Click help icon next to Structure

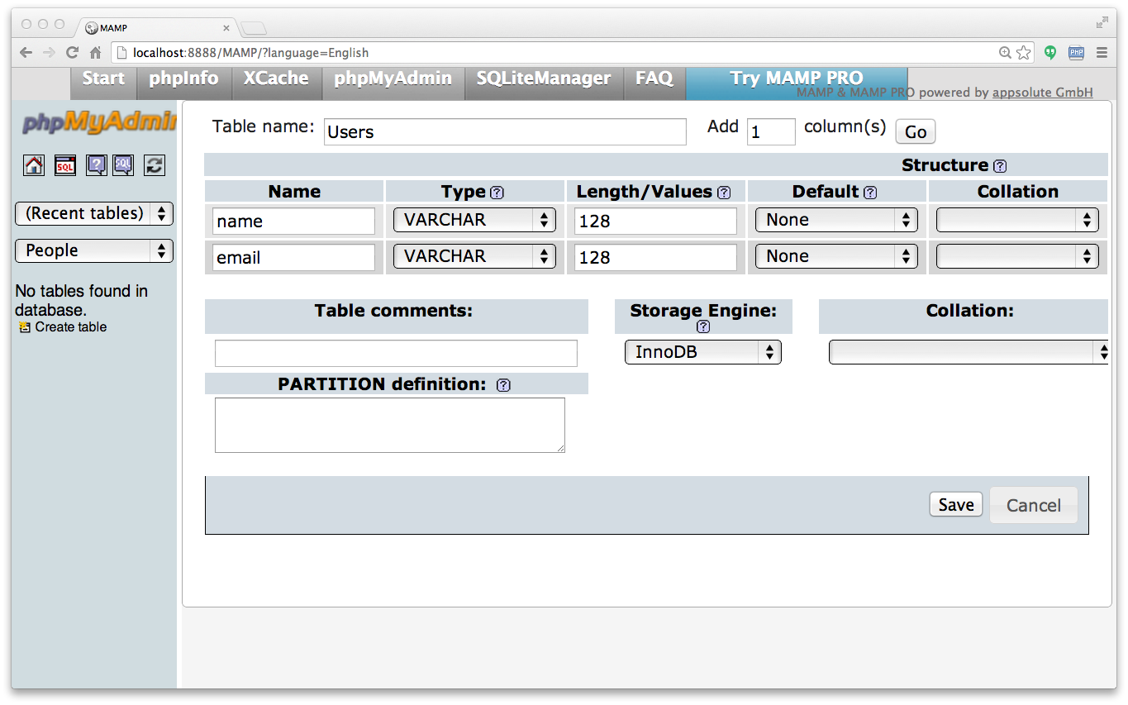click(x=1000, y=166)
